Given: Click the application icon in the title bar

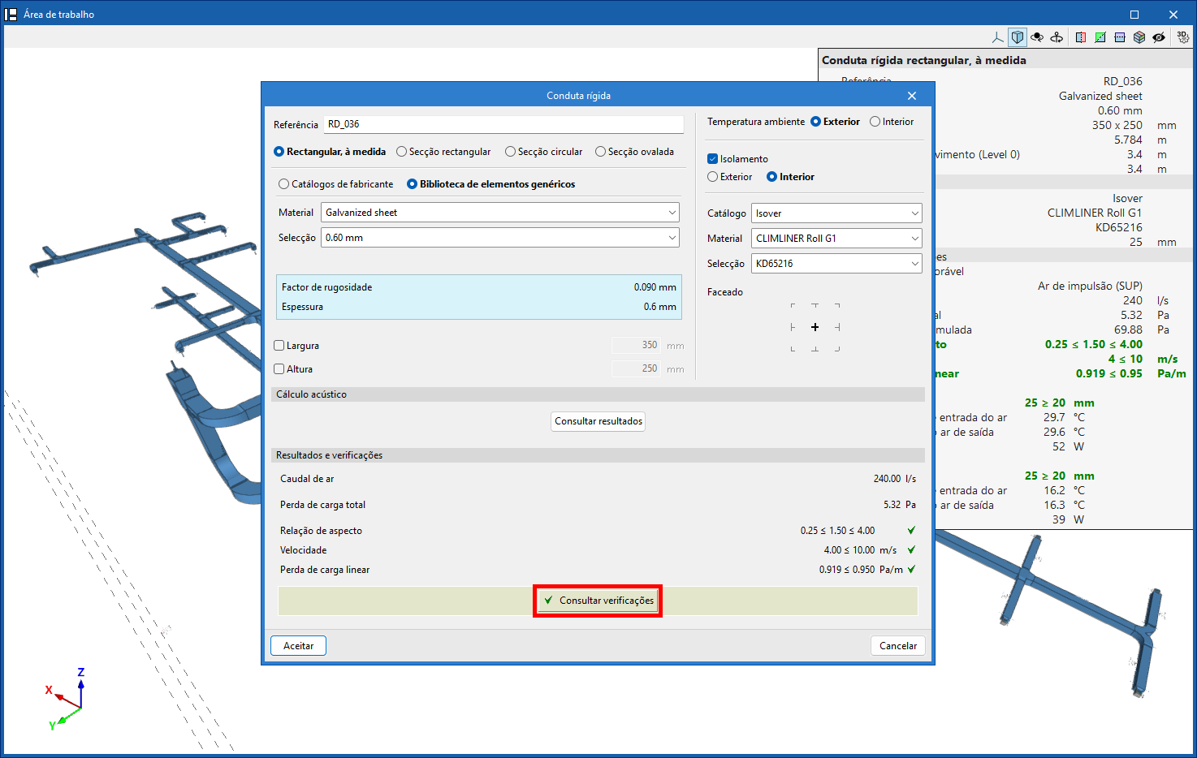Looking at the screenshot, I should [x=11, y=15].
